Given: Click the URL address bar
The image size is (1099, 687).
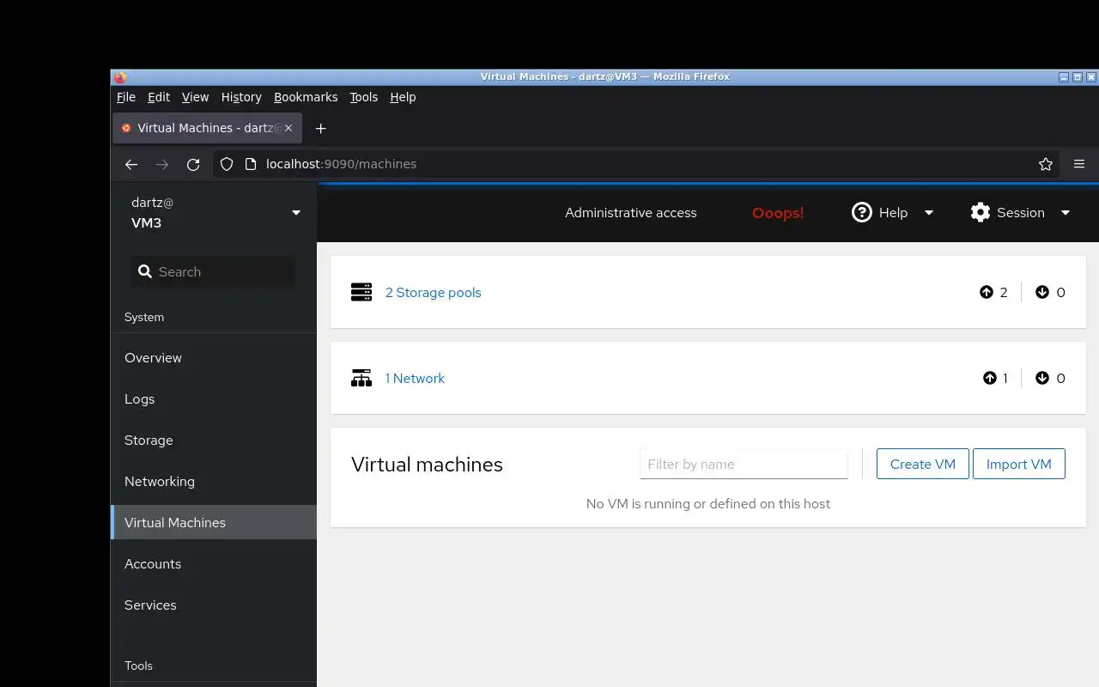Looking at the screenshot, I should pyautogui.click(x=635, y=164).
